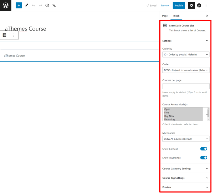Image resolution: width=212 pixels, height=194 pixels.
Task: Click the Undo arrow
Action: (x=34, y=5)
